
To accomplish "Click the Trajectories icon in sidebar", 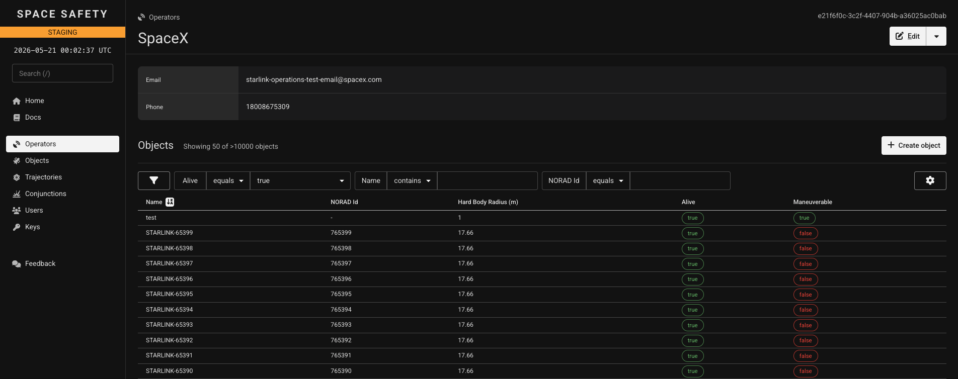I will pos(17,177).
